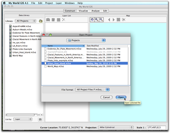Screen dimensions: 170x133
Task: Sort by the Date Modified column header
Action: pos(106,46)
